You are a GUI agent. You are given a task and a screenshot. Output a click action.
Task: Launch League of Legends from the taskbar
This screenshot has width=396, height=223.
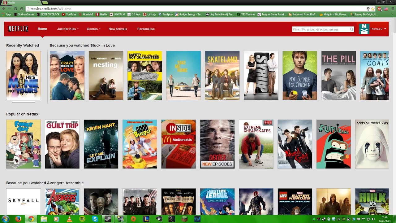(x=146, y=219)
